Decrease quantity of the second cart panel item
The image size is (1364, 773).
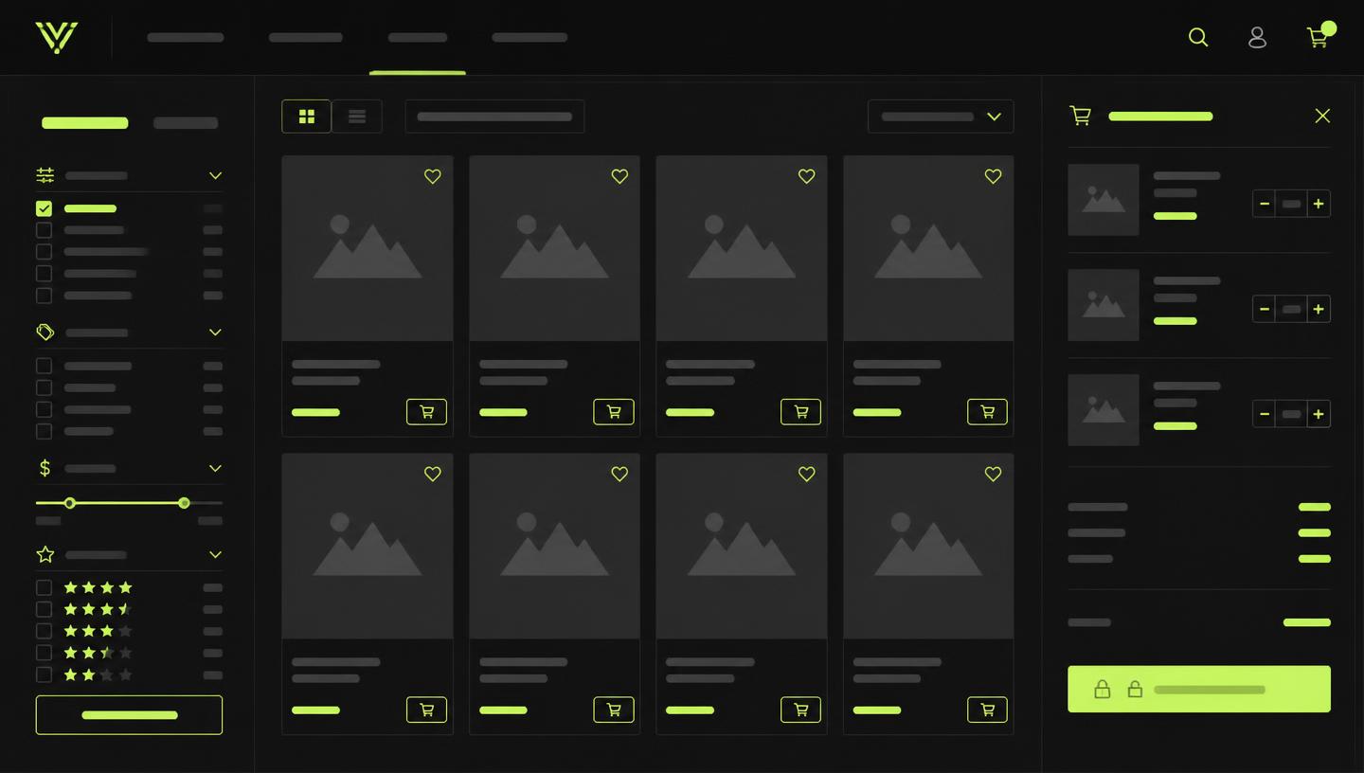pos(1264,309)
